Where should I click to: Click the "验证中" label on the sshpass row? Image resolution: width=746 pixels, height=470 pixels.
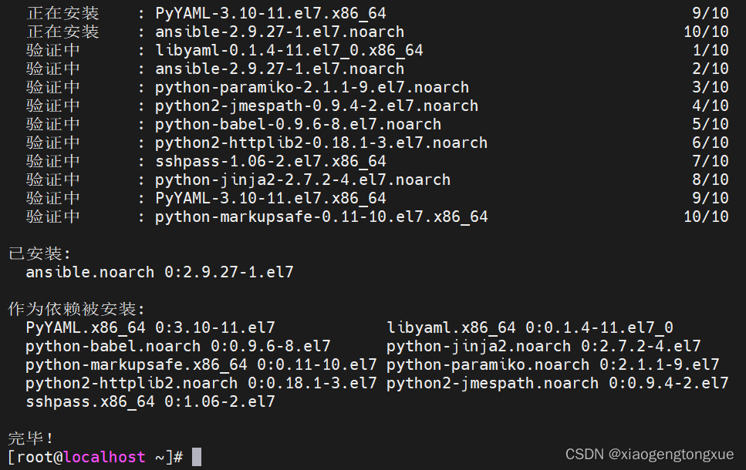tap(52, 161)
